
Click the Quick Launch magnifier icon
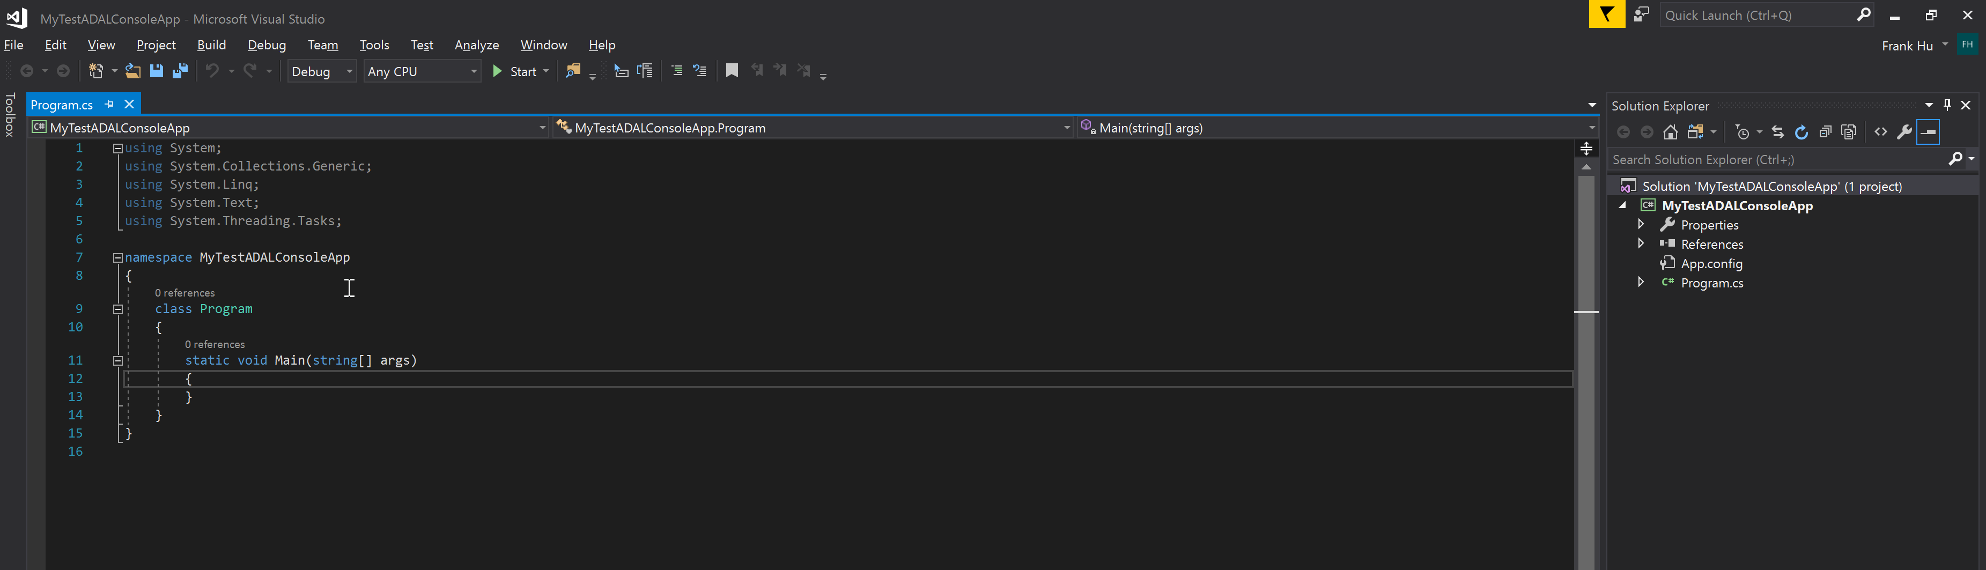(x=1864, y=14)
